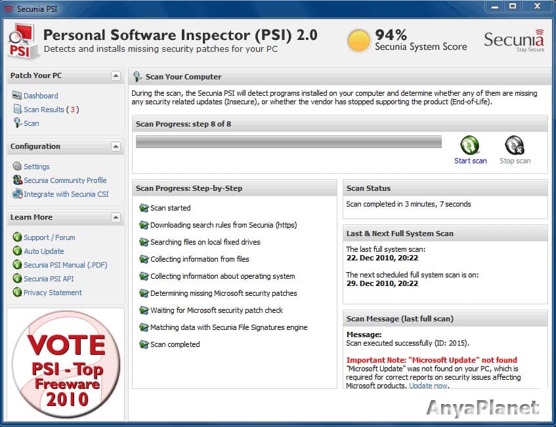Click the gray Stop scan icon
The image size is (556, 427).
click(x=515, y=146)
